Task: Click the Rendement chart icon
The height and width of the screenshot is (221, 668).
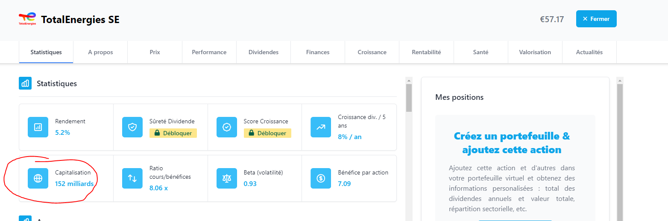Action: click(x=38, y=127)
